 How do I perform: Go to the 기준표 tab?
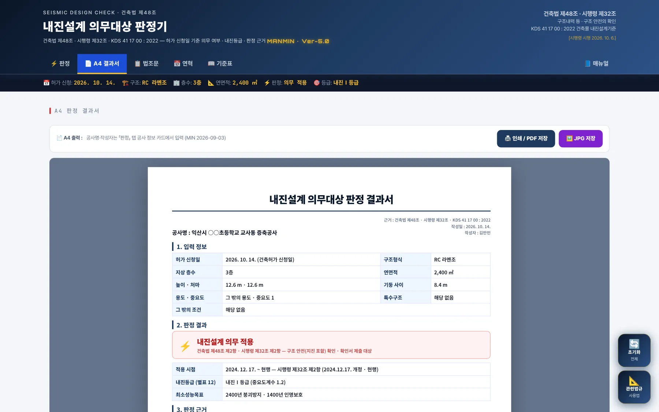tap(220, 64)
